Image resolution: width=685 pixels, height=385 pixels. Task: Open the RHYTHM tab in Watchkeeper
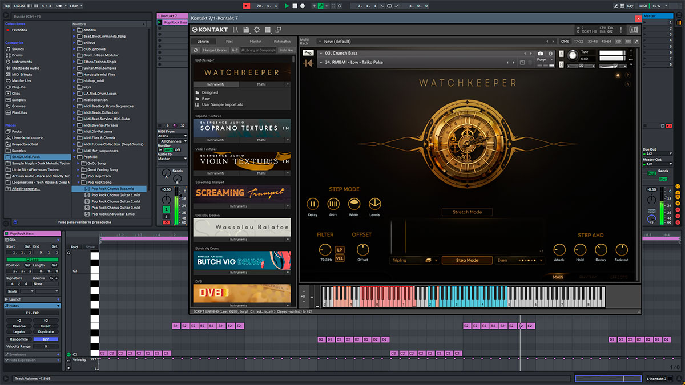point(587,277)
